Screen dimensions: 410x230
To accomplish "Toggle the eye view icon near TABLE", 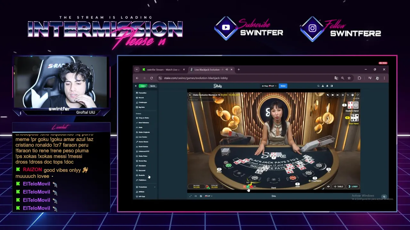I will (x=328, y=187).
